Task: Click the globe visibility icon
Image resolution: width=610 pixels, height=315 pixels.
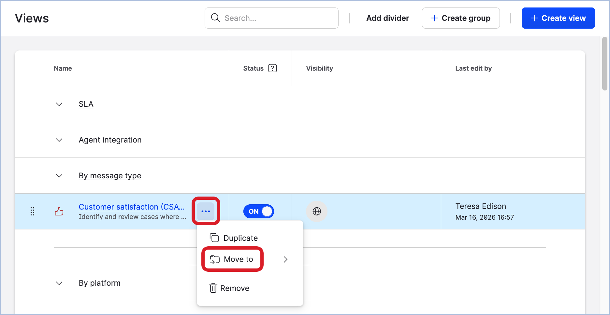Action: tap(316, 212)
